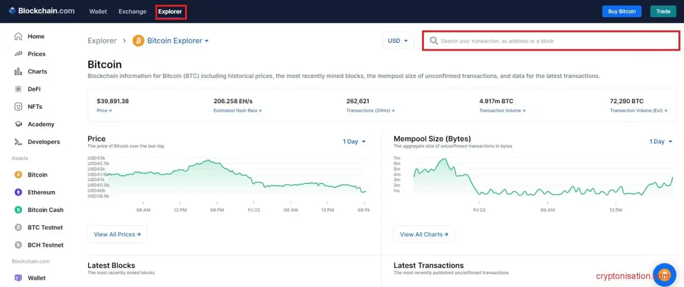Click View All Charts button
The width and height of the screenshot is (684, 287).
coord(424,234)
